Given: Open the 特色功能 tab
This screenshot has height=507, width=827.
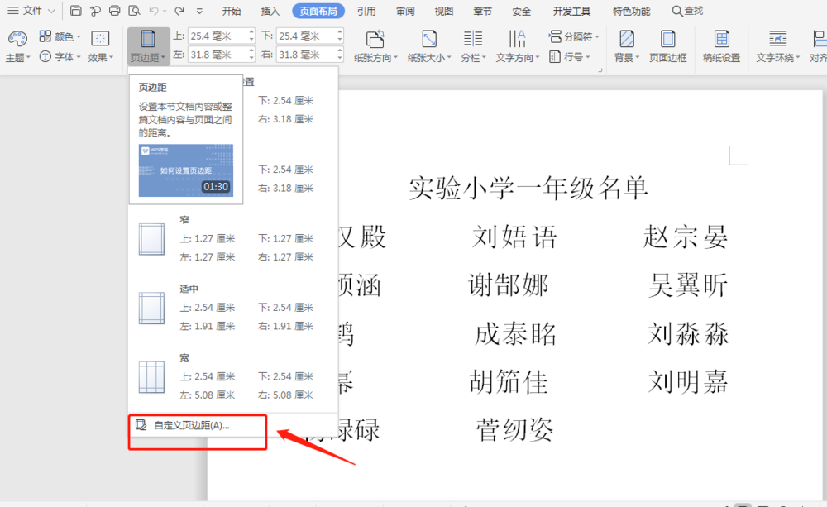Looking at the screenshot, I should point(631,11).
